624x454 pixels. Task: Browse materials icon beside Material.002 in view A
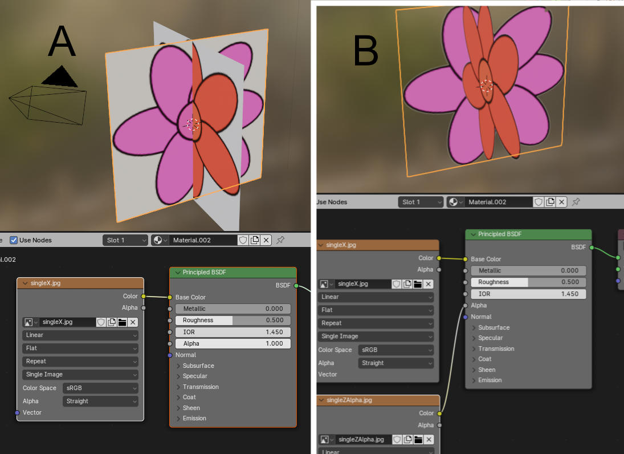(160, 240)
